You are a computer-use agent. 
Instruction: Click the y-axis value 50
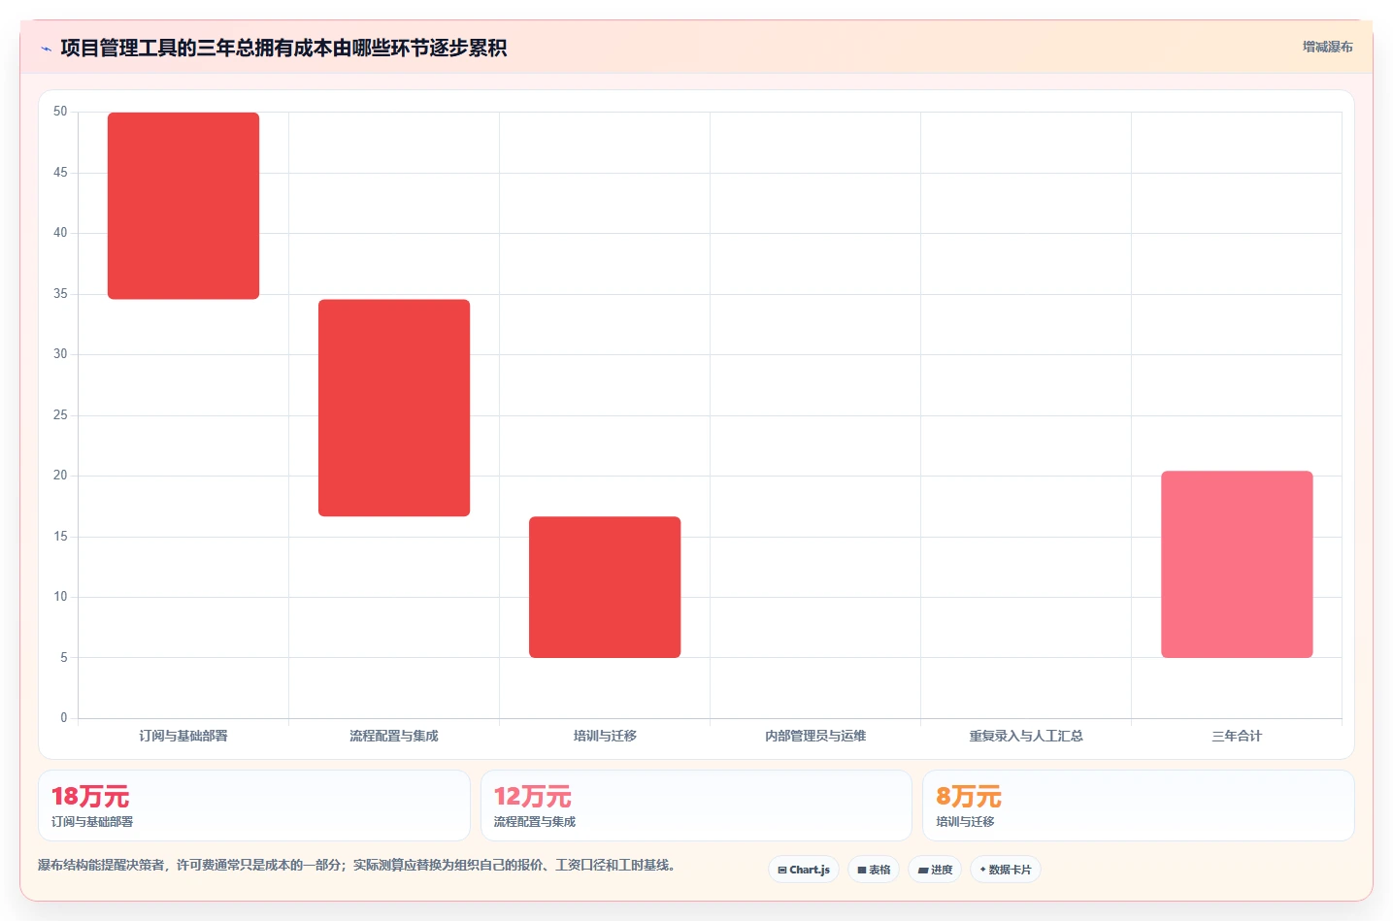[60, 112]
